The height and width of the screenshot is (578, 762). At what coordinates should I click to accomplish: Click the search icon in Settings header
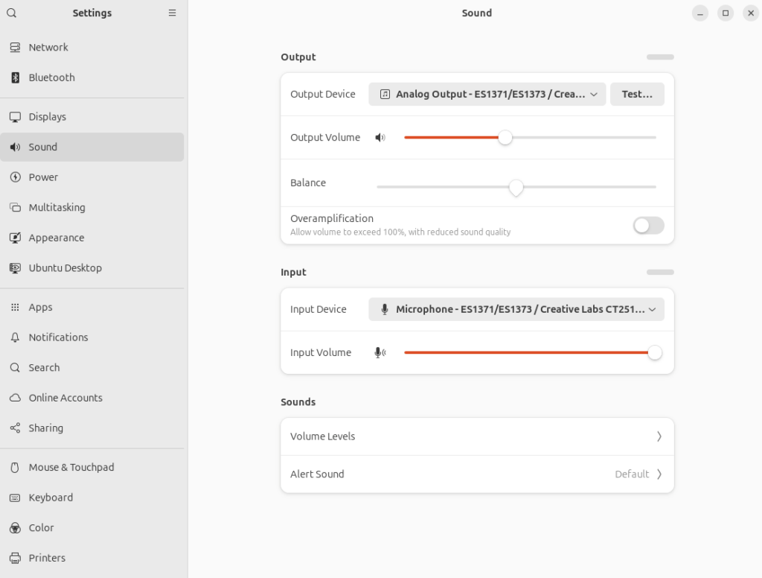tap(11, 13)
